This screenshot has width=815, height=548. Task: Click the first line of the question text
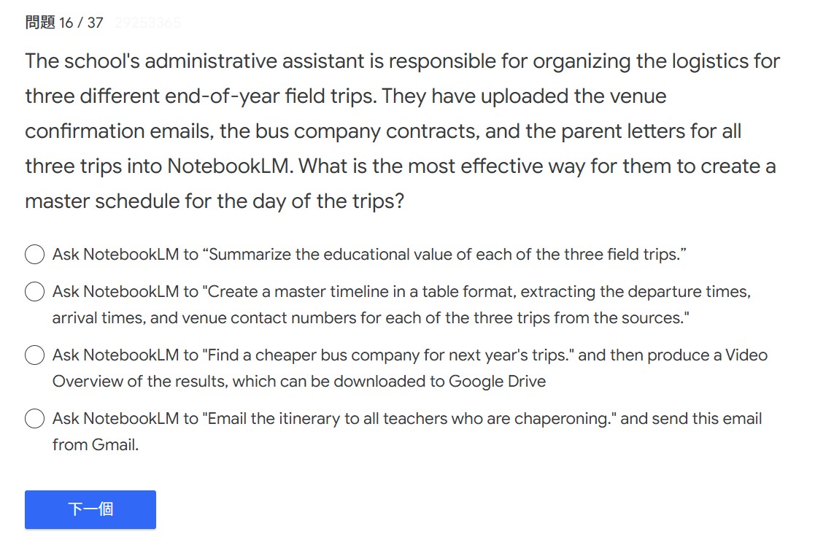402,61
